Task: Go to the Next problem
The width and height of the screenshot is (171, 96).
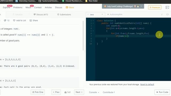Action: (79, 92)
